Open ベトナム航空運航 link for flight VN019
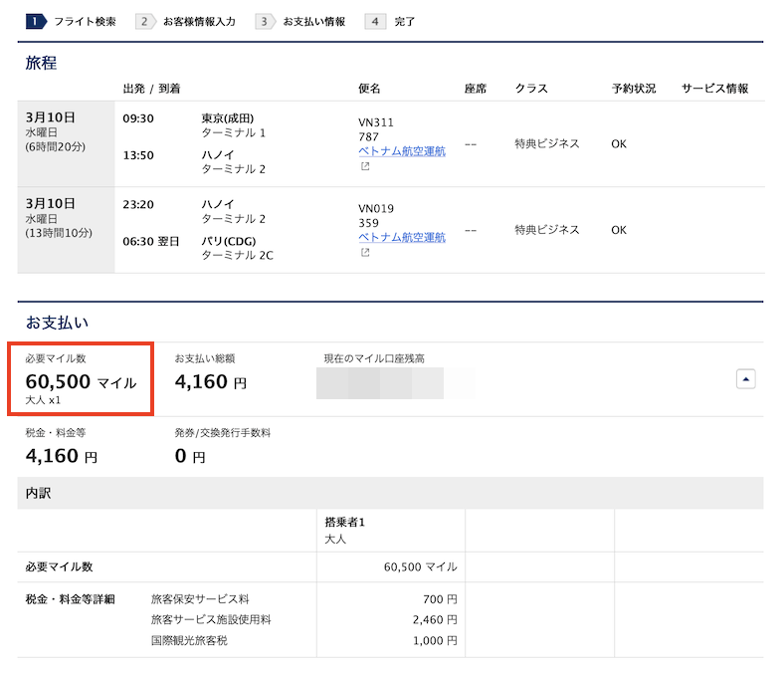The image size is (783, 673). 402,237
